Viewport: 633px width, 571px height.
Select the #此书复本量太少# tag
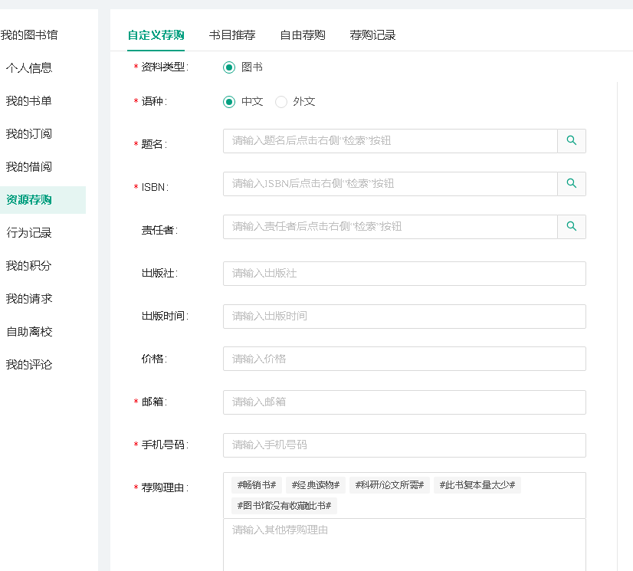tap(477, 485)
